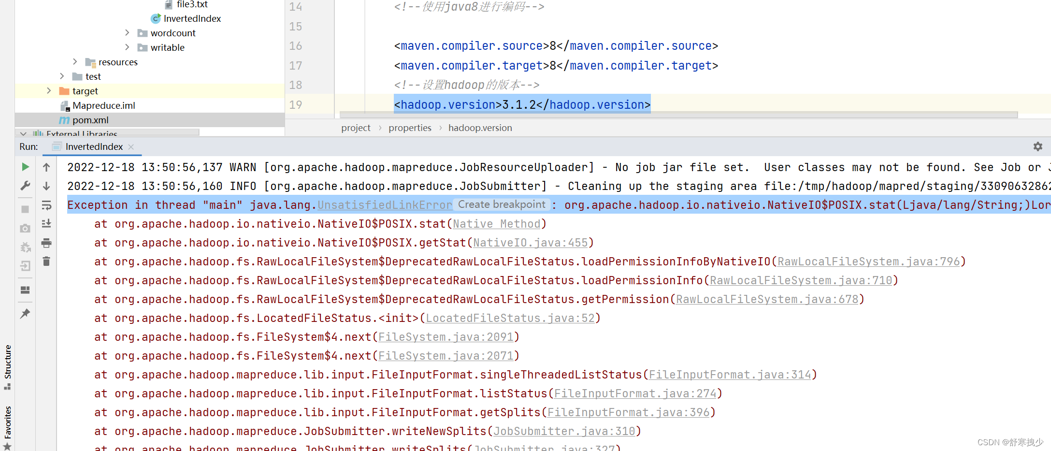Place cursor in hadoop.version line

click(522, 104)
